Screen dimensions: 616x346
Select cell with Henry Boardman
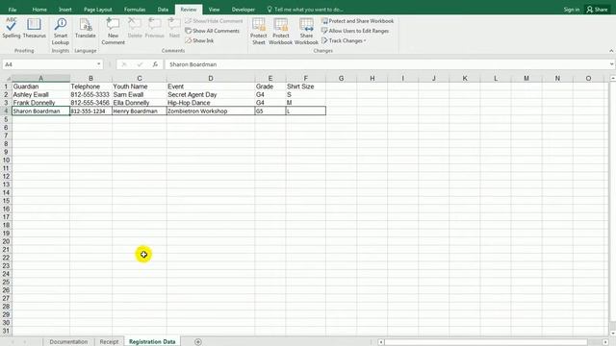point(140,111)
